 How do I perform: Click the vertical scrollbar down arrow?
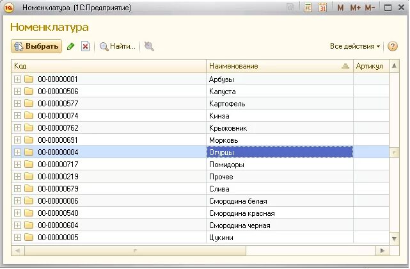coord(394,238)
